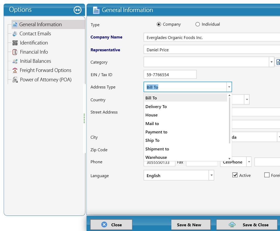
Task: Click the dropdown list scroll down arrow
Action: pos(229,159)
